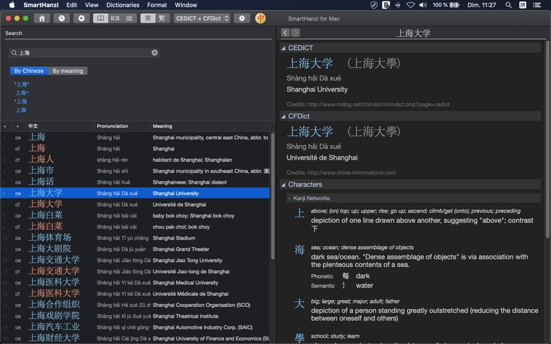Click into the 上海 search field
The height and width of the screenshot is (344, 551).
pos(84,53)
